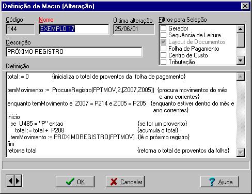Viewport: 252px width, 194px height.
Task: Click the up arrow of Definição scrollbar
Action: 241,77
